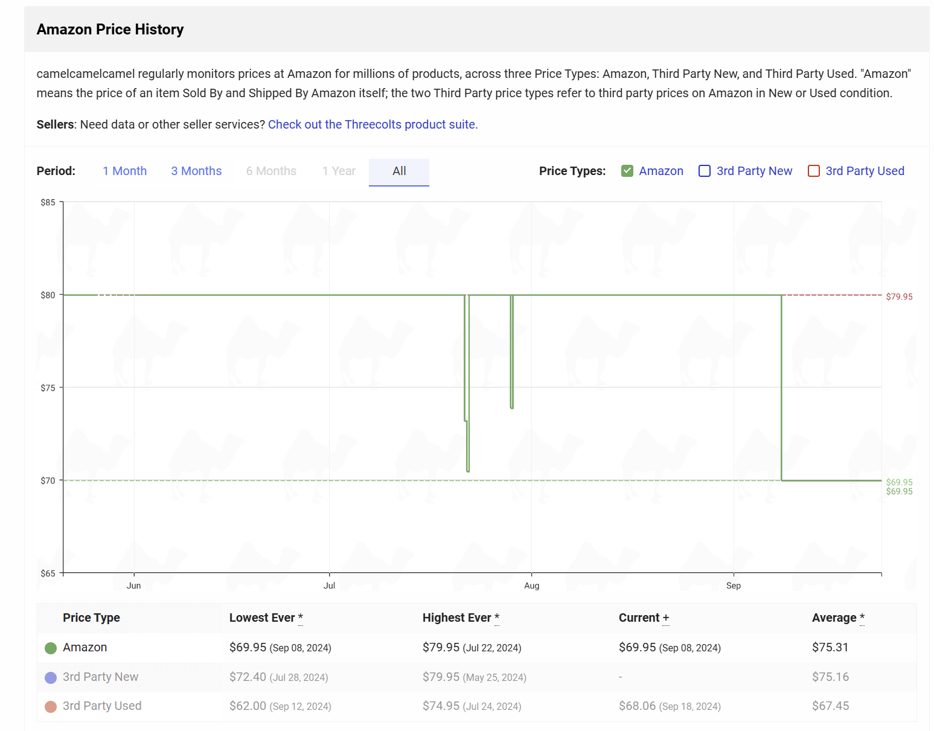
Task: Click the 3rd Party Used label text
Action: tap(865, 171)
